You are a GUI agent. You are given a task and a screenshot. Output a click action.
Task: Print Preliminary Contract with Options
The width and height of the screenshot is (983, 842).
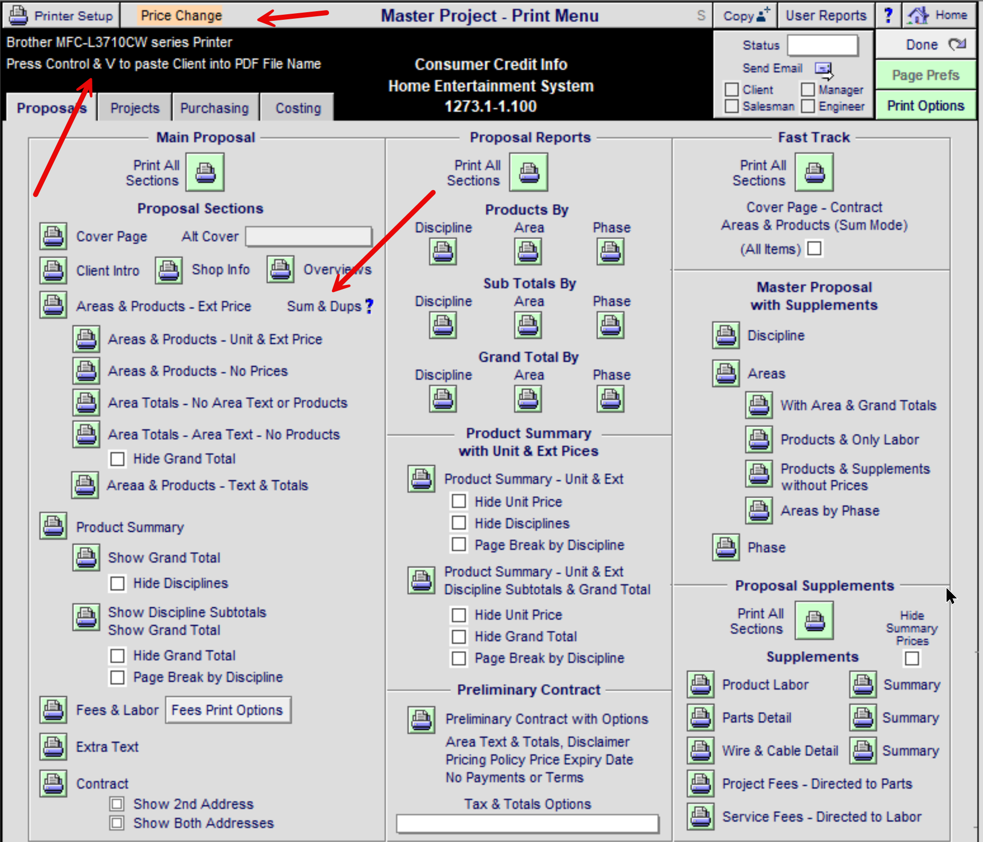click(x=421, y=720)
